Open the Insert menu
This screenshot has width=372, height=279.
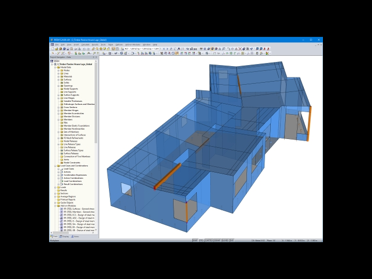pos(76,44)
